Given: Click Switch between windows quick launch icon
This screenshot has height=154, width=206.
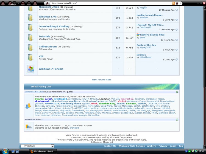Looking at the screenshot, I should coord(17,151).
